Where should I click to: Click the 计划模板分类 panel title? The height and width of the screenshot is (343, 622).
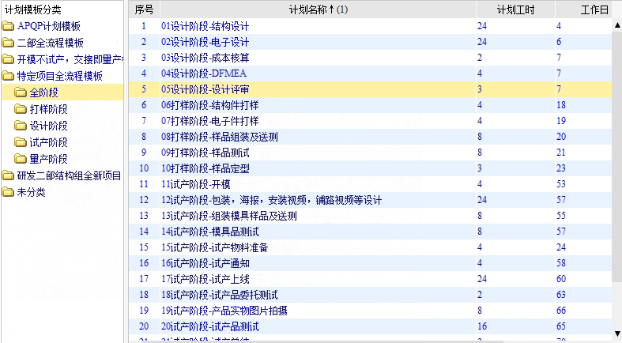click(x=33, y=9)
